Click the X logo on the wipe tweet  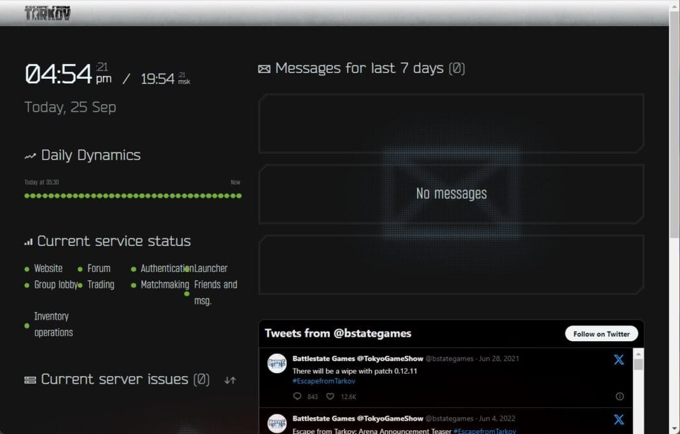(x=618, y=360)
